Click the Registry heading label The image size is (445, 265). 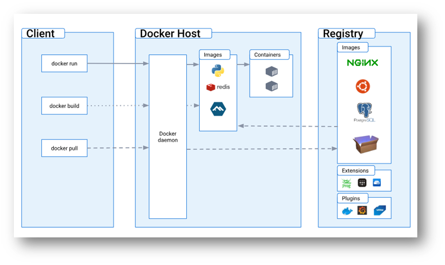click(343, 34)
